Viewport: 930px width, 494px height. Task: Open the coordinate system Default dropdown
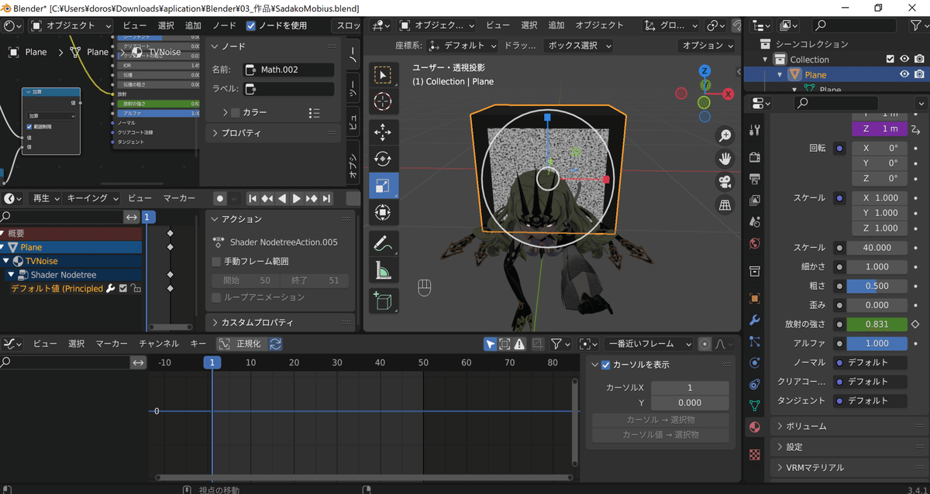(462, 46)
